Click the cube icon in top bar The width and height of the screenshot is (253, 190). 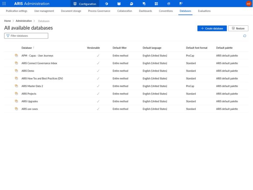click(x=106, y=4)
